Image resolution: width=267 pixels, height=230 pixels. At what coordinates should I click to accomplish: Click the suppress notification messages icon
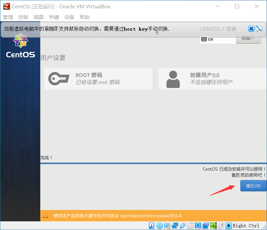(259, 29)
